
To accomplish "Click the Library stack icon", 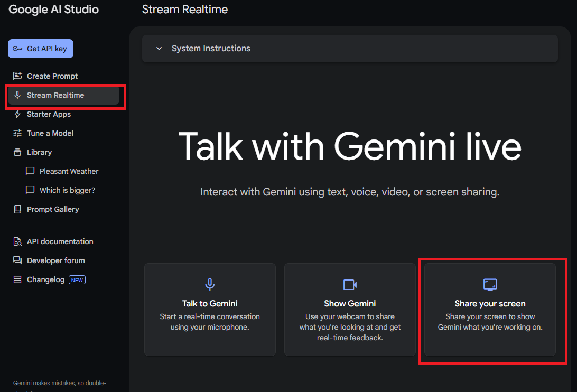I will (x=17, y=152).
